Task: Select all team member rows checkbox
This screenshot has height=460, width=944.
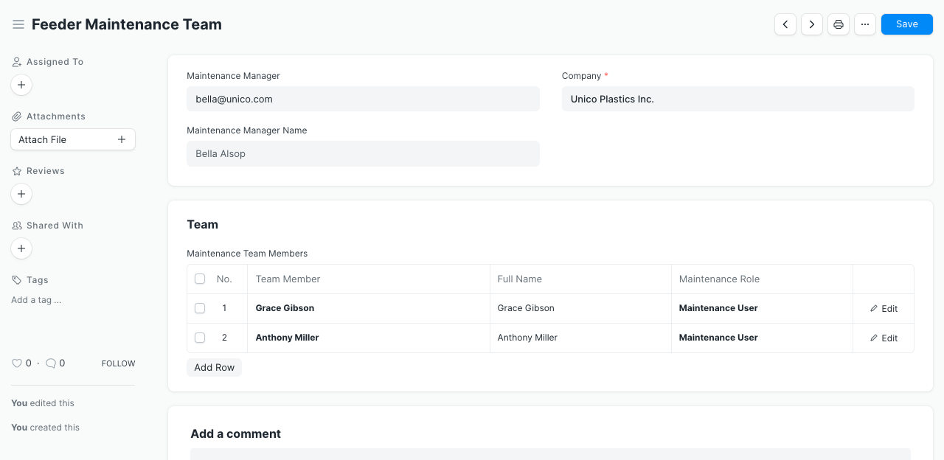Action: click(x=200, y=279)
